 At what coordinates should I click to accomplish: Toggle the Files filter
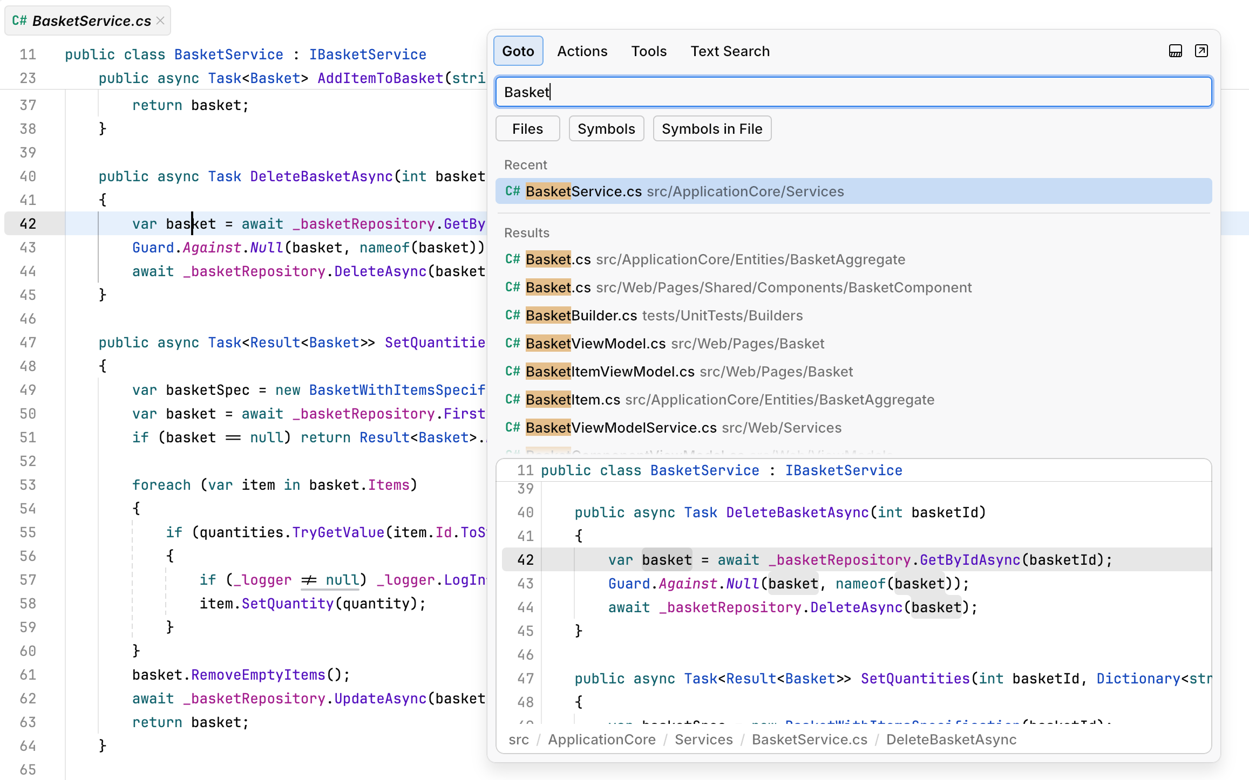[x=527, y=128]
